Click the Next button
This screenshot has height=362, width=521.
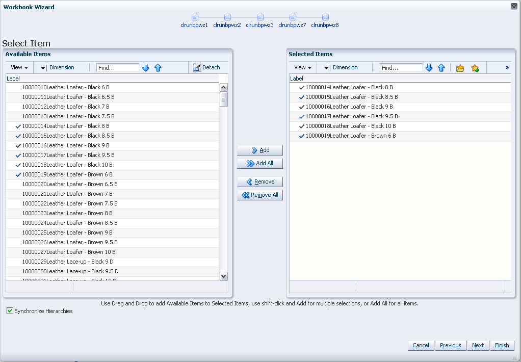478,345
